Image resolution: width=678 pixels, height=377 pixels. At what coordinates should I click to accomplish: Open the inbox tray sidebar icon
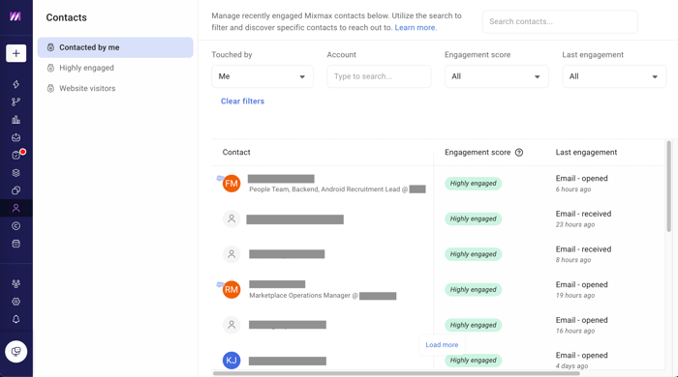(x=16, y=137)
